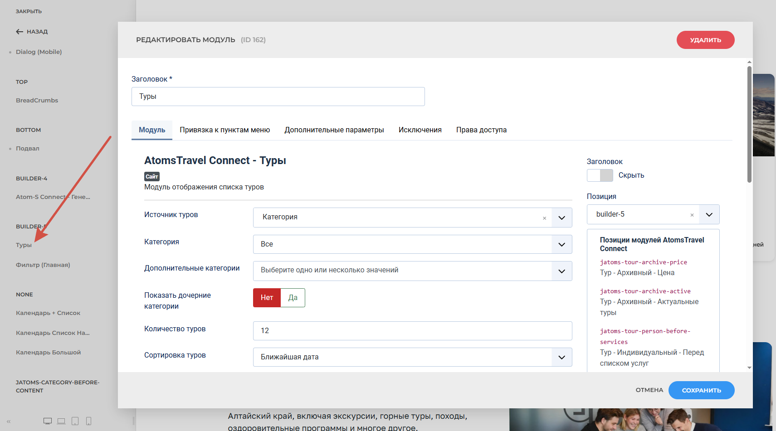Click the ID 162 text in the modal header
Image resolution: width=776 pixels, height=431 pixels.
[253, 40]
